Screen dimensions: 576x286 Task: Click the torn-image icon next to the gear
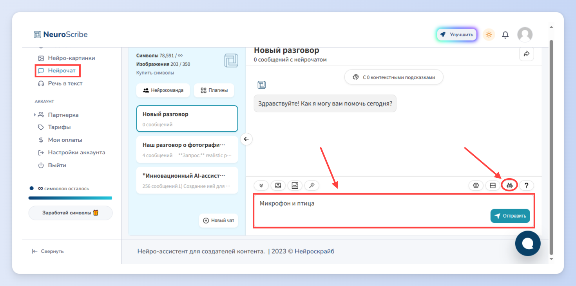493,186
